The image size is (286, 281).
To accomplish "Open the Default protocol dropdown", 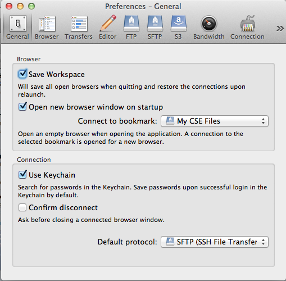I will (215, 242).
